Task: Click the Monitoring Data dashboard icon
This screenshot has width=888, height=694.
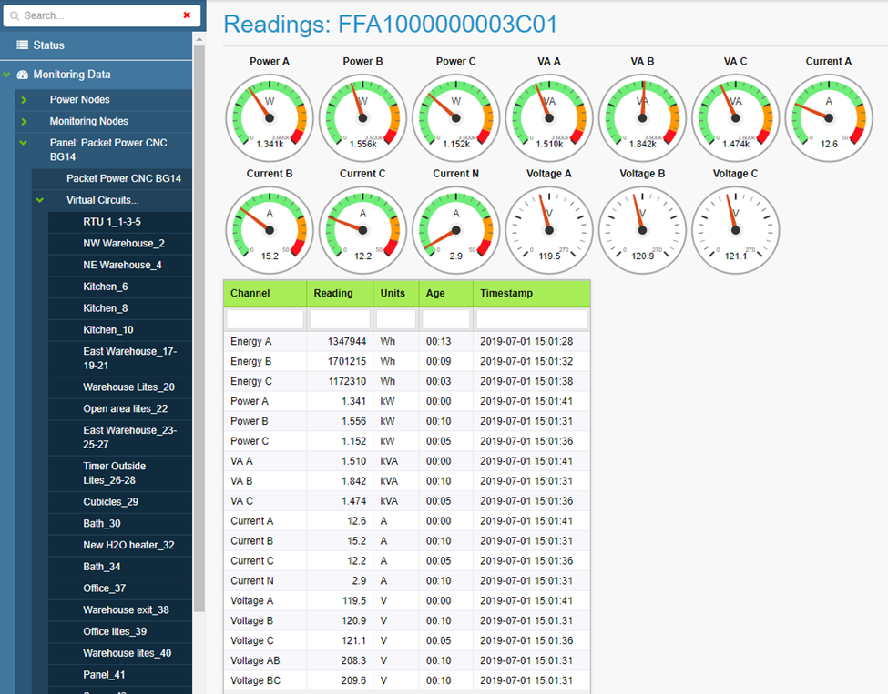Action: click(23, 75)
